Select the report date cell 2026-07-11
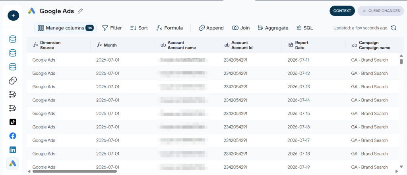The height and width of the screenshot is (175, 407). [x=298, y=60]
